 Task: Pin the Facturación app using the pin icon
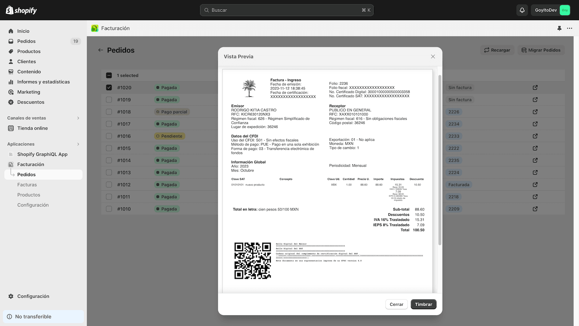[559, 28]
